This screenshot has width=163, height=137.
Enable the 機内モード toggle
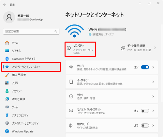click(x=145, y=126)
